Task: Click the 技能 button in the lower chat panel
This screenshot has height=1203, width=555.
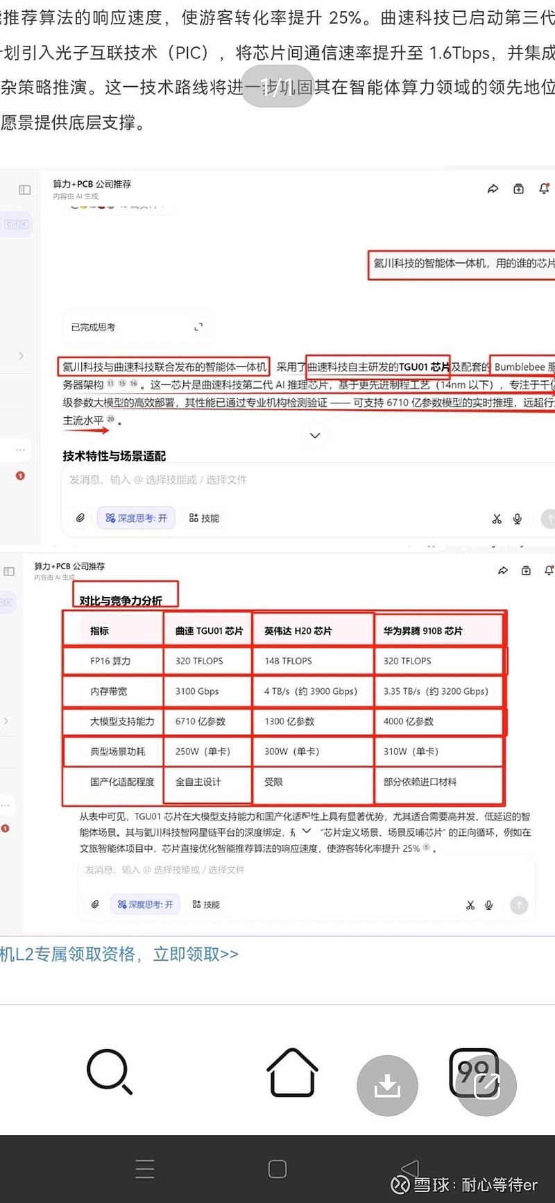Action: [206, 905]
